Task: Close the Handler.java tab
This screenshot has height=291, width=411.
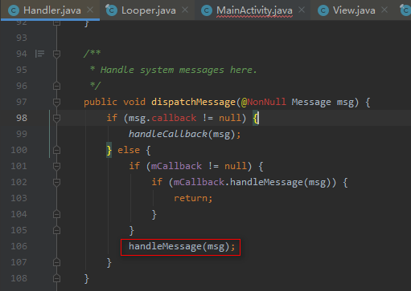Action: [x=90, y=10]
